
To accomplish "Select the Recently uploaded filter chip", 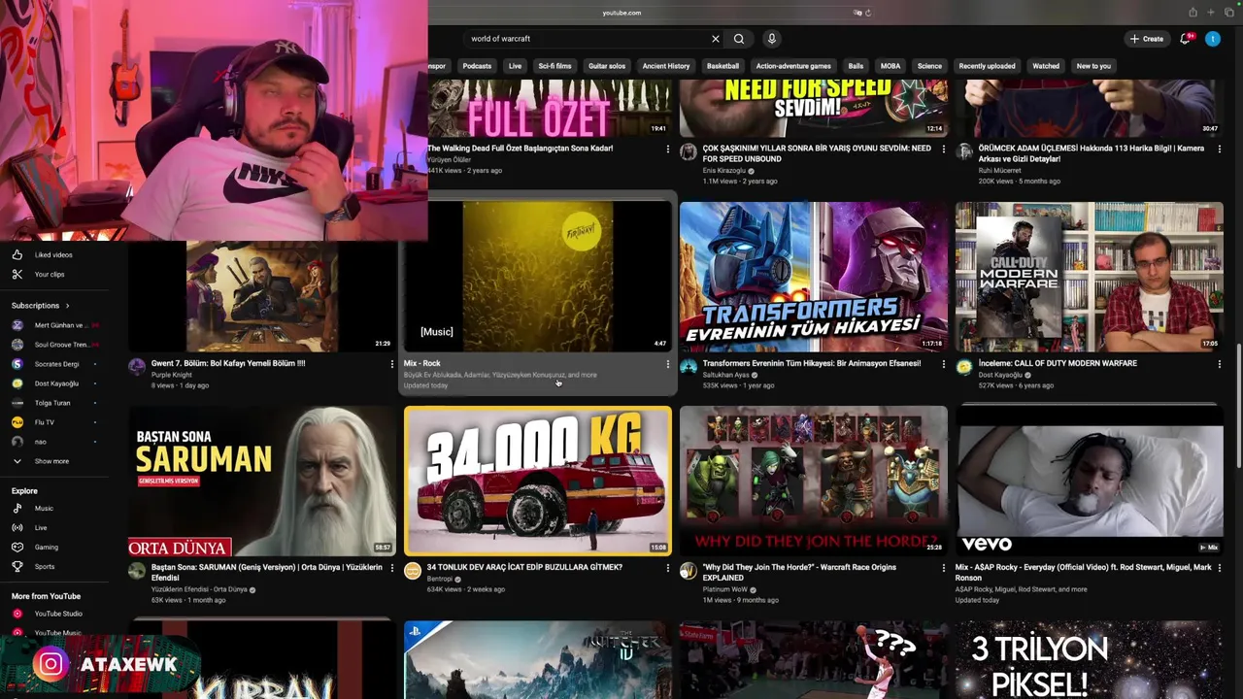I will coord(987,66).
